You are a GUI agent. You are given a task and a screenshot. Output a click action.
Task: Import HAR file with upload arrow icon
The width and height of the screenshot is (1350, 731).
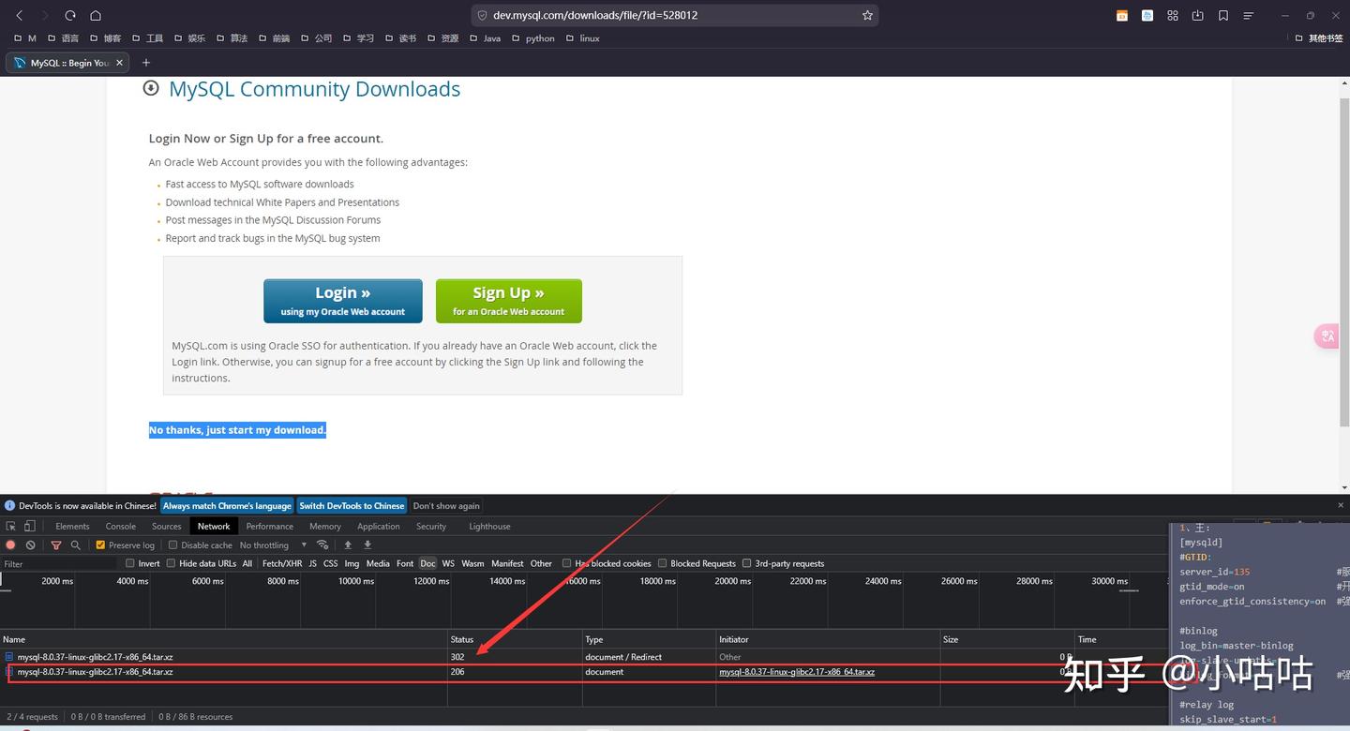(x=348, y=545)
